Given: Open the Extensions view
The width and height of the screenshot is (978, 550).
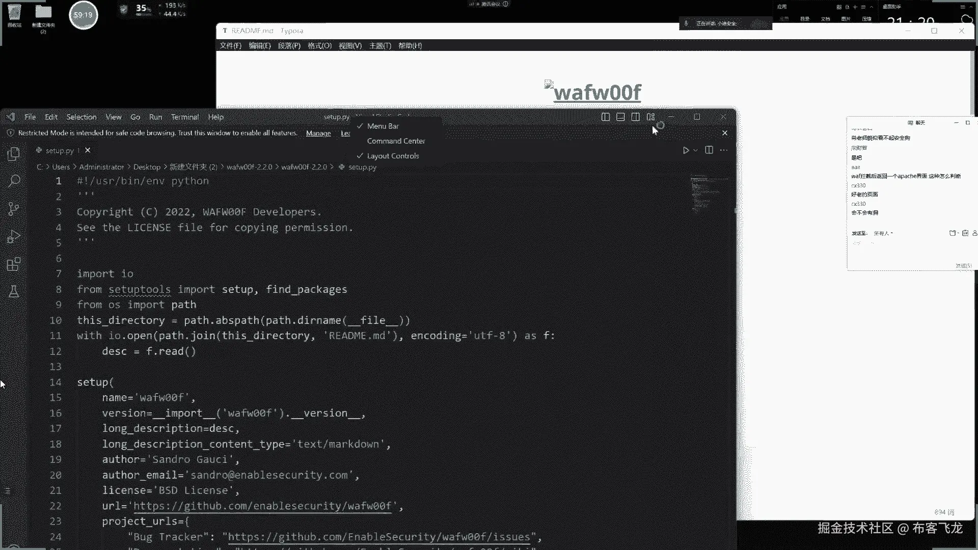Looking at the screenshot, I should click(14, 264).
